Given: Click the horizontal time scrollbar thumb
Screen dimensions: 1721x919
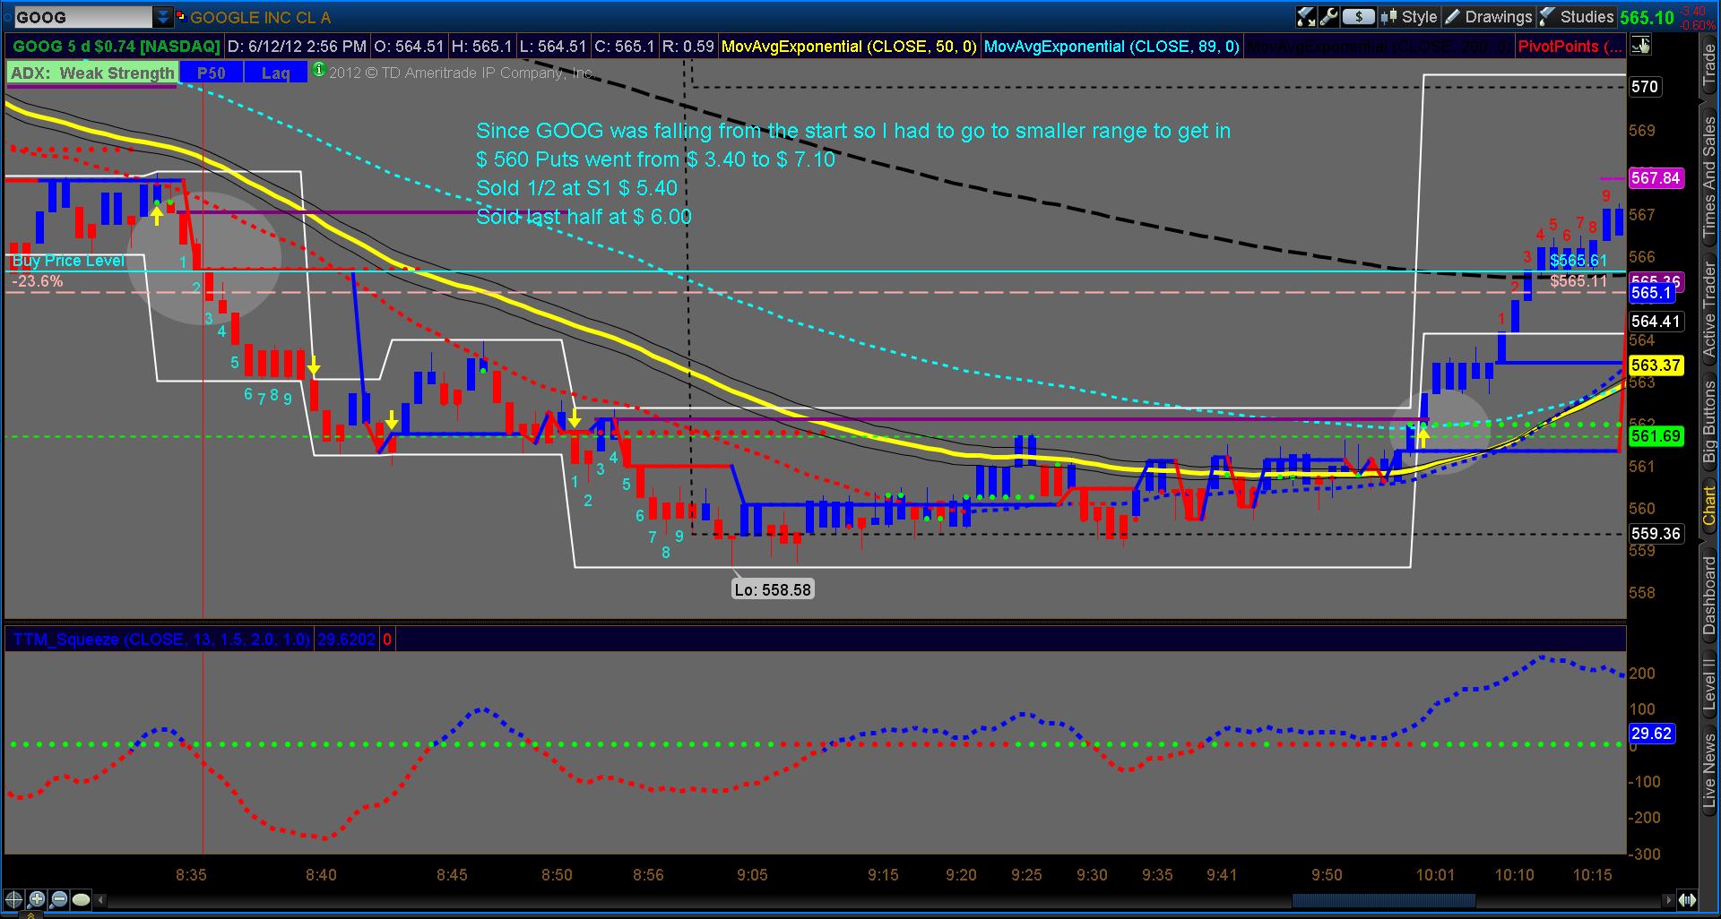Looking at the screenshot, I should click(1383, 900).
